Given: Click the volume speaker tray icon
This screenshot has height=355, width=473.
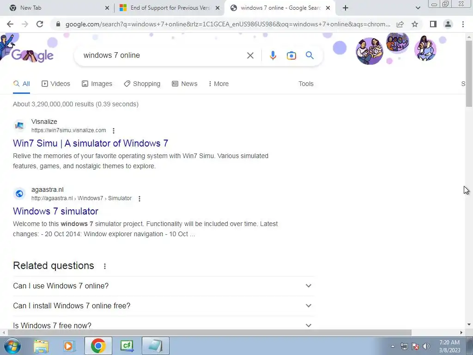Looking at the screenshot, I should click(426, 346).
